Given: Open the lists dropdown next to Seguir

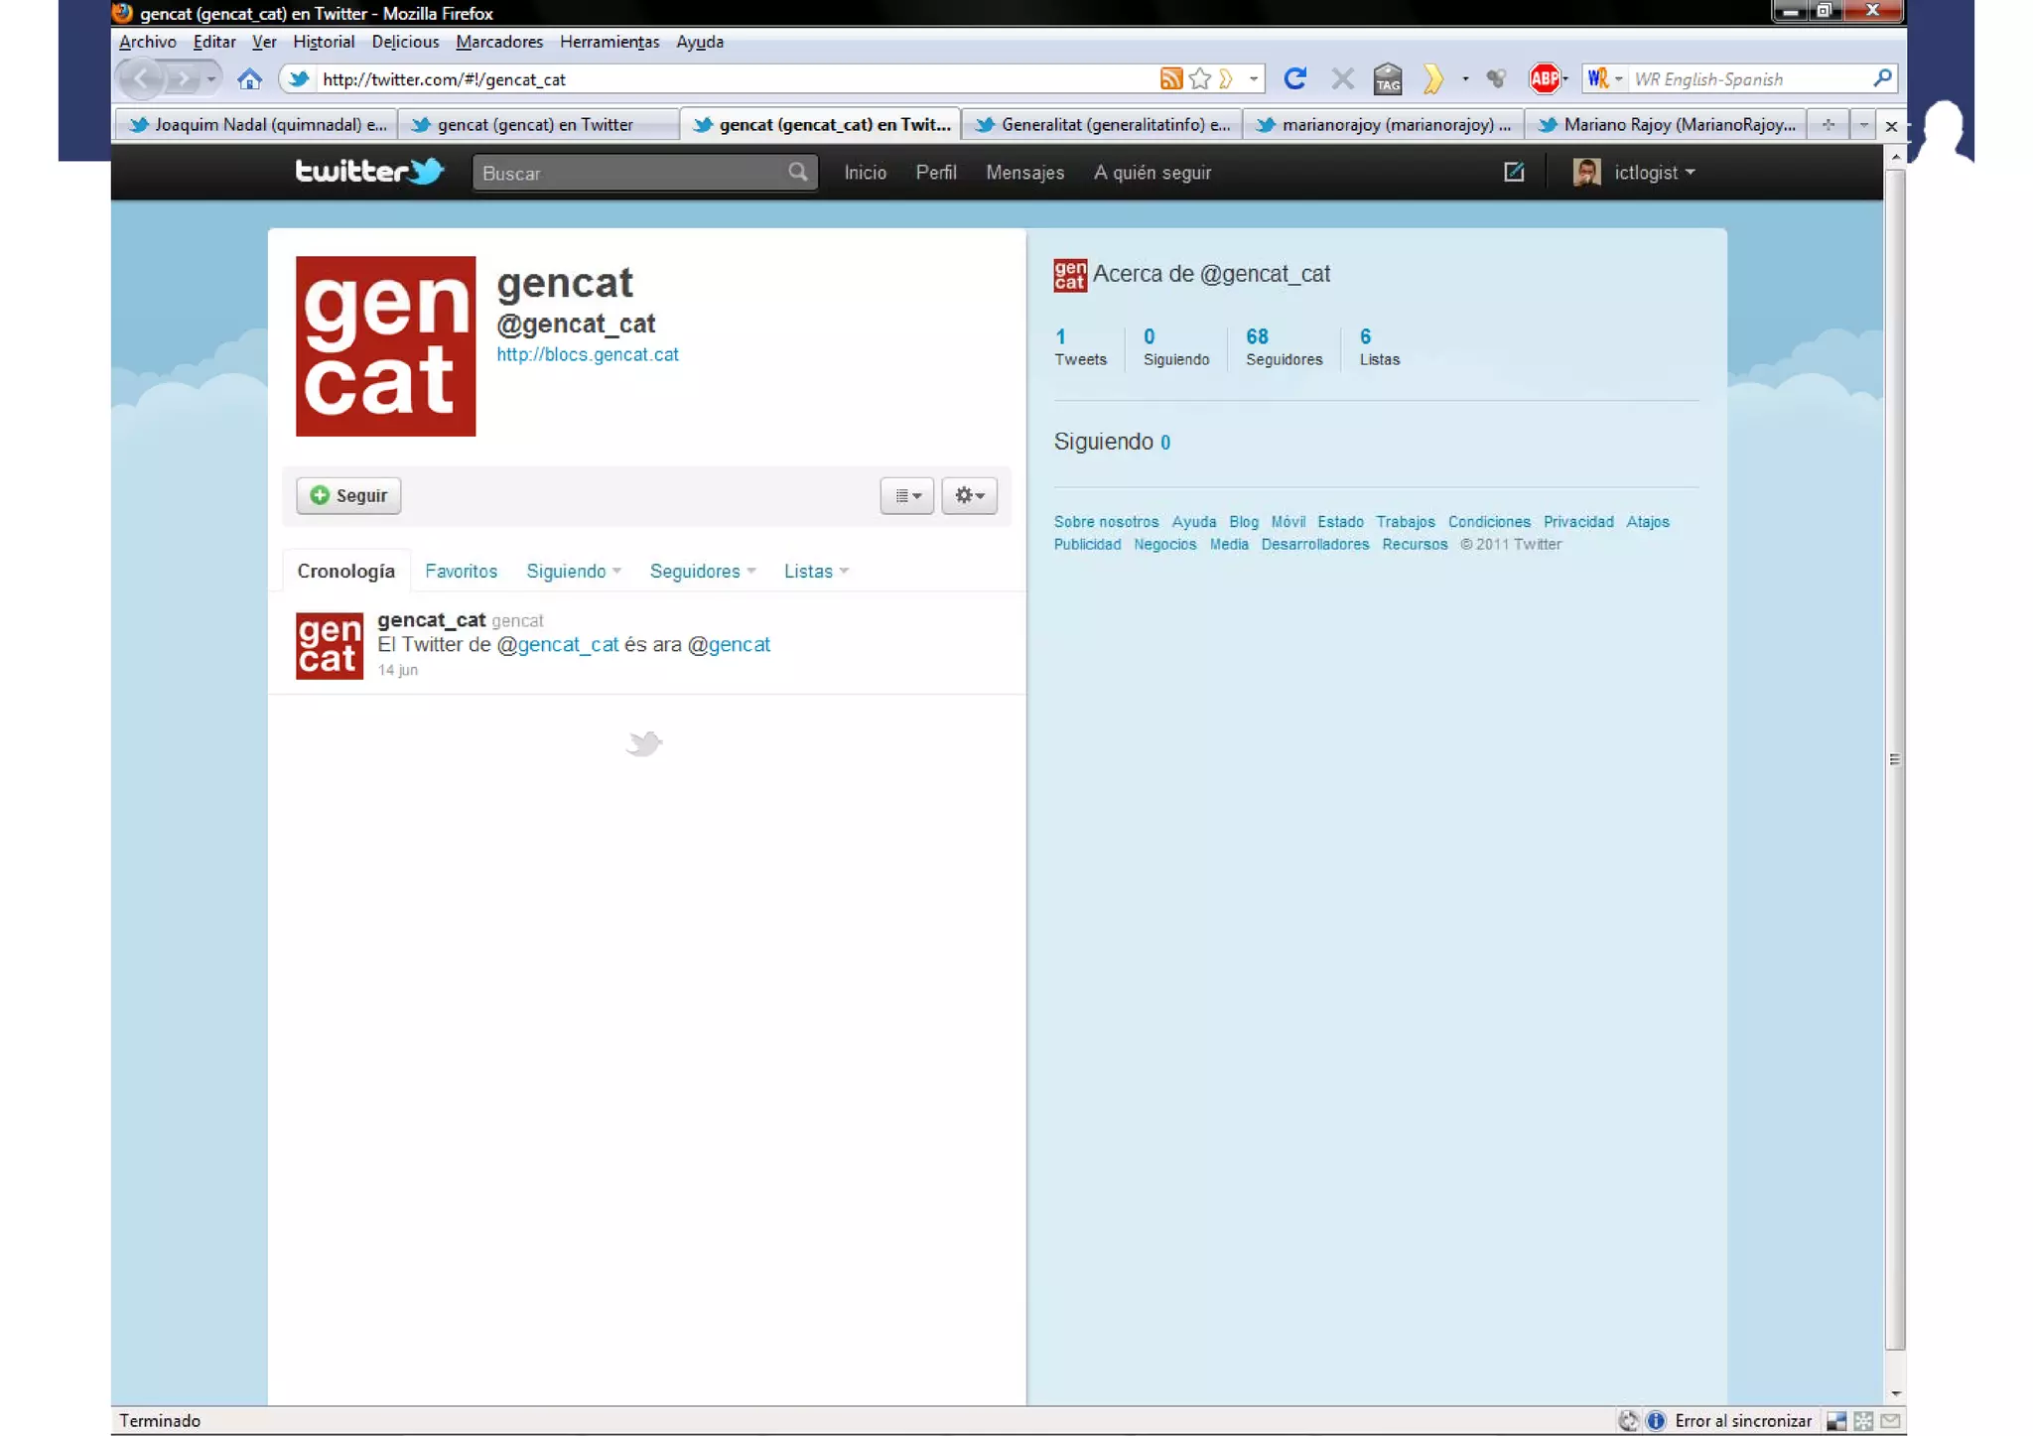Looking at the screenshot, I should (x=907, y=495).
